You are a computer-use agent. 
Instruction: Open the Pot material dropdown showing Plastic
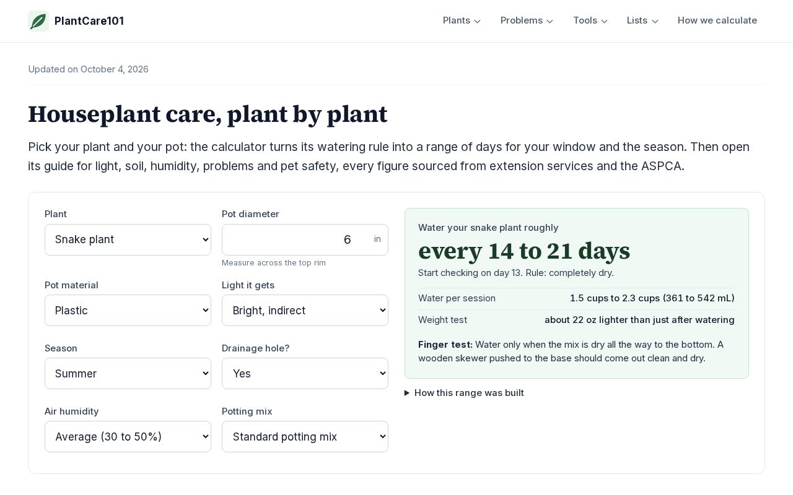(x=128, y=310)
